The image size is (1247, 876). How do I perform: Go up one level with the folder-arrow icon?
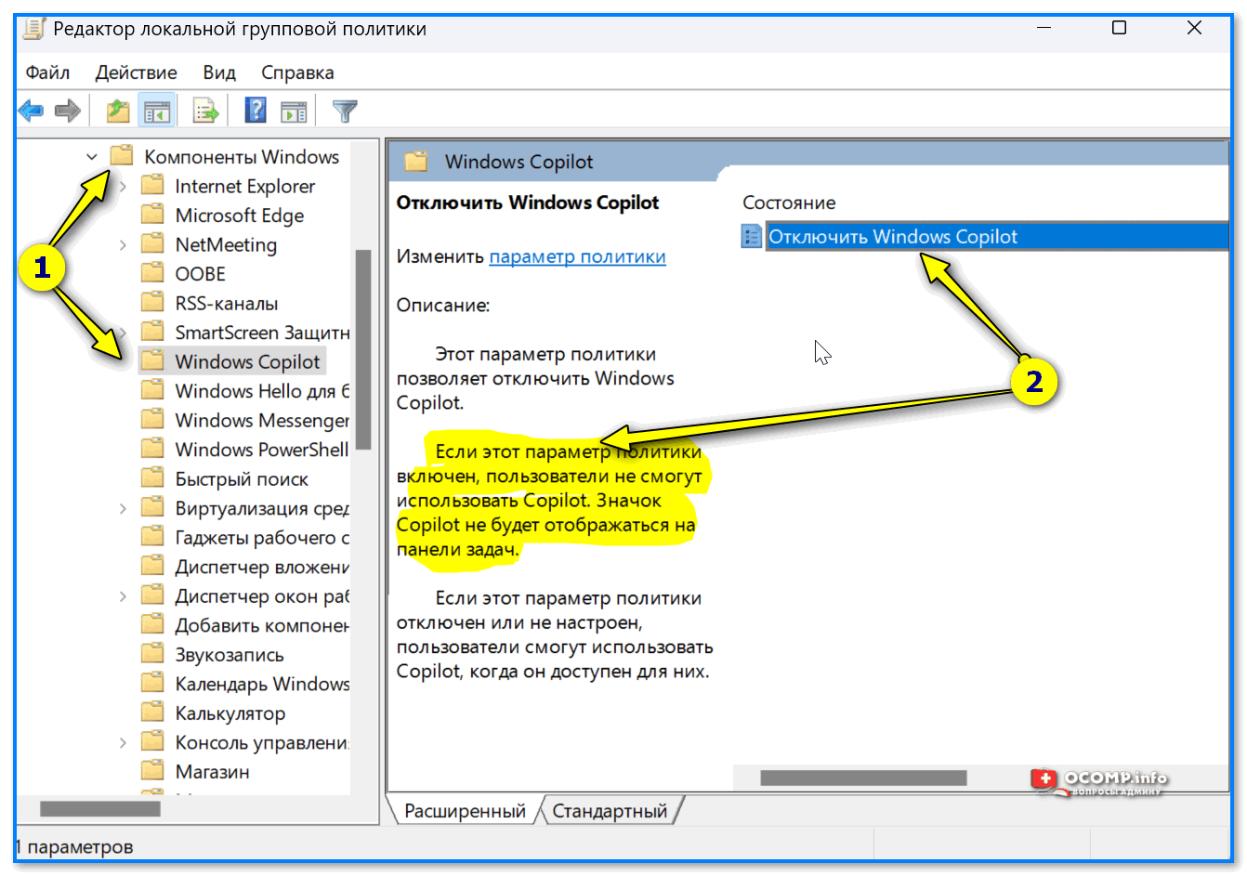pyautogui.click(x=118, y=111)
